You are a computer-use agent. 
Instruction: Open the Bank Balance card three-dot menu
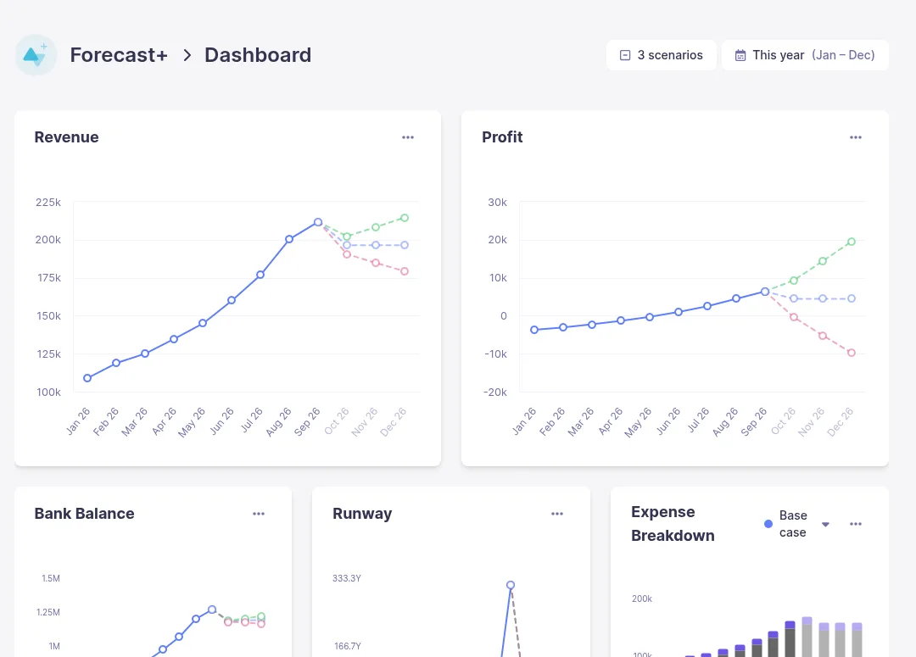[x=258, y=514]
